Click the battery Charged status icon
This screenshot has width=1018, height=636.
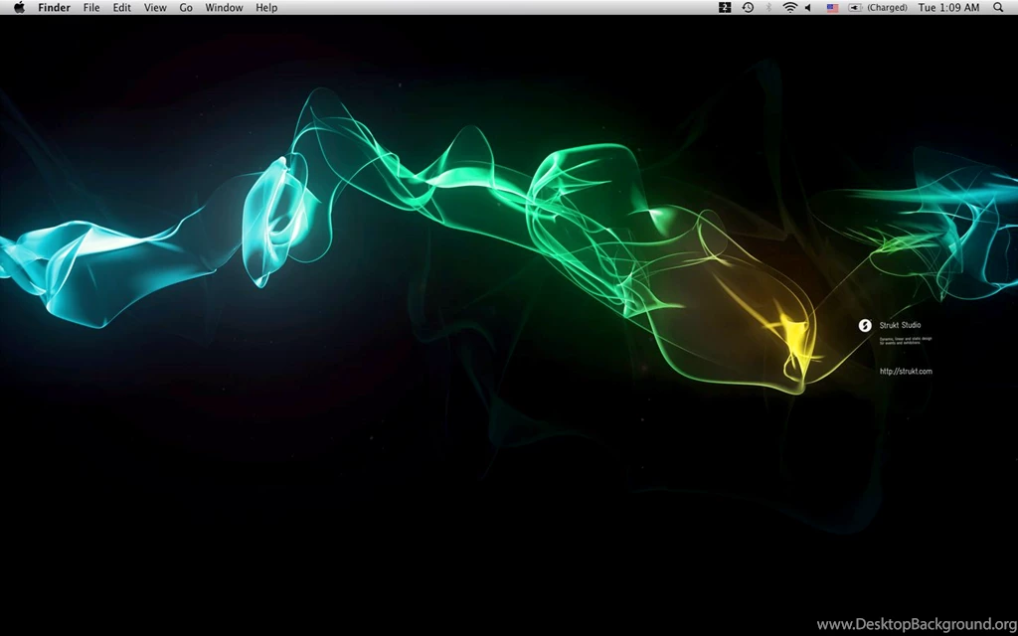pos(878,8)
